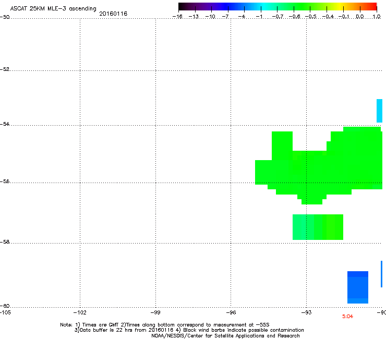
Task: Click the colorbar label -10
Action: pyautogui.click(x=210, y=17)
